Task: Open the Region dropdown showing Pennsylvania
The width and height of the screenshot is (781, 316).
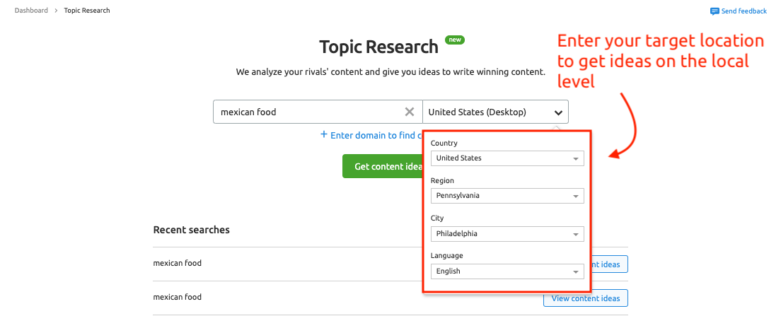Action: pos(507,196)
